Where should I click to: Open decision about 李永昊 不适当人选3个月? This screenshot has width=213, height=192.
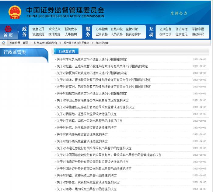[92, 59]
